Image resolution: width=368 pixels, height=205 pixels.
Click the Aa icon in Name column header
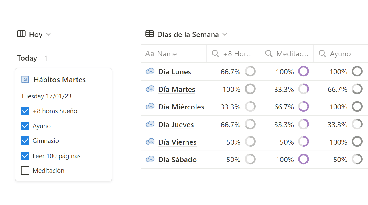tap(150, 54)
